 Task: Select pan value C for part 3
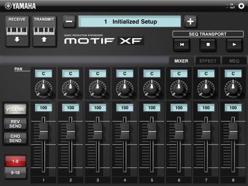point(98,73)
